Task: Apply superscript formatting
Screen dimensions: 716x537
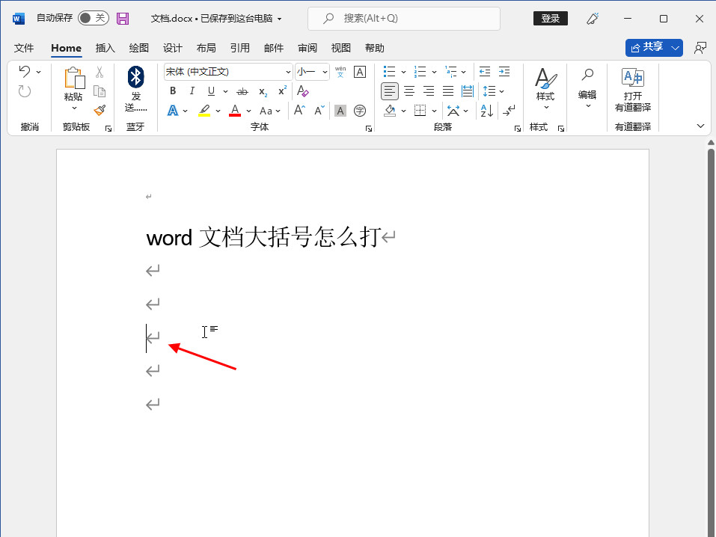Action: point(283,90)
